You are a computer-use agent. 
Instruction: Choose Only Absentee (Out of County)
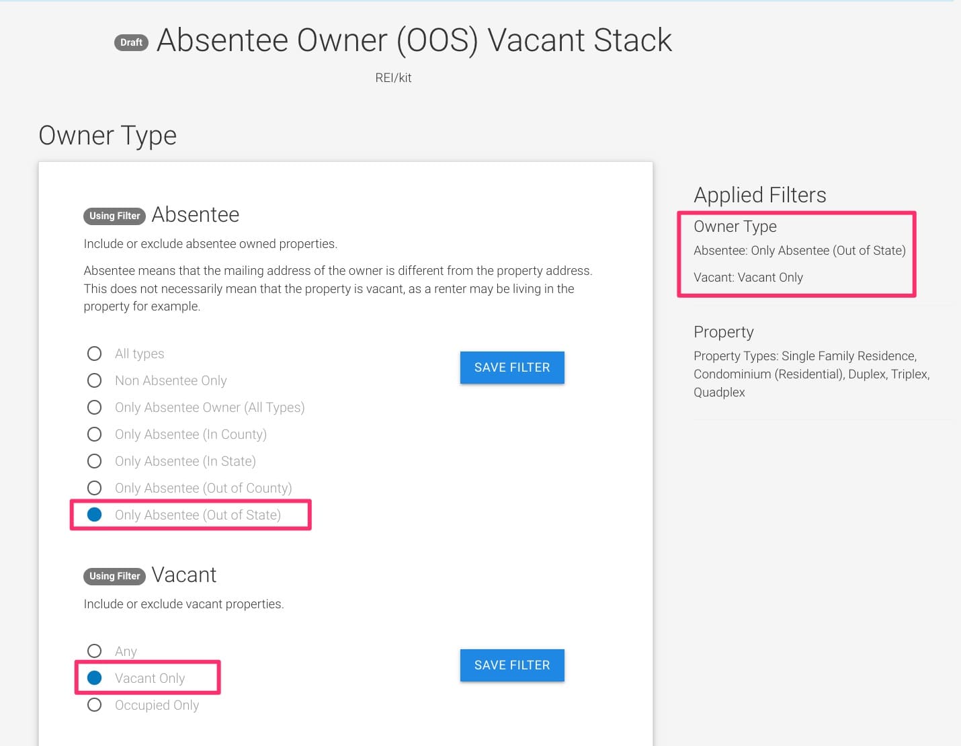95,488
